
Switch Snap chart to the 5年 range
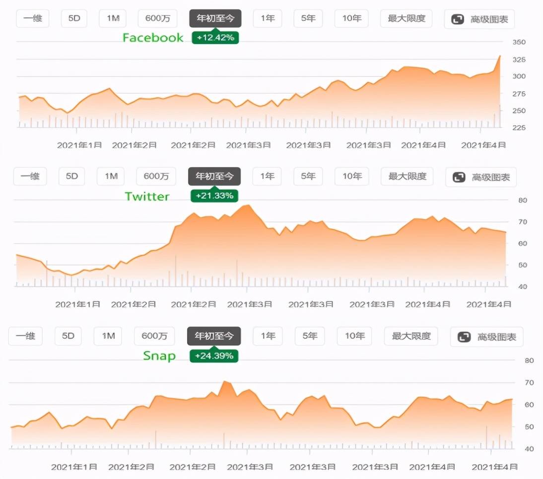(308, 336)
